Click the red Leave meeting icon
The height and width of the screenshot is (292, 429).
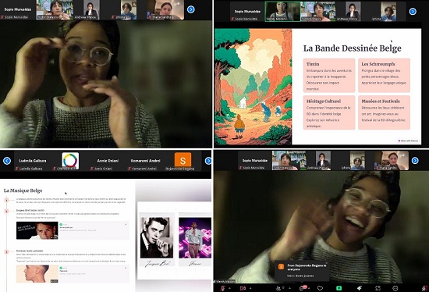click(x=424, y=288)
